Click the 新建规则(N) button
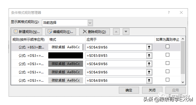This screenshot has height=105, width=196. (x=27, y=32)
